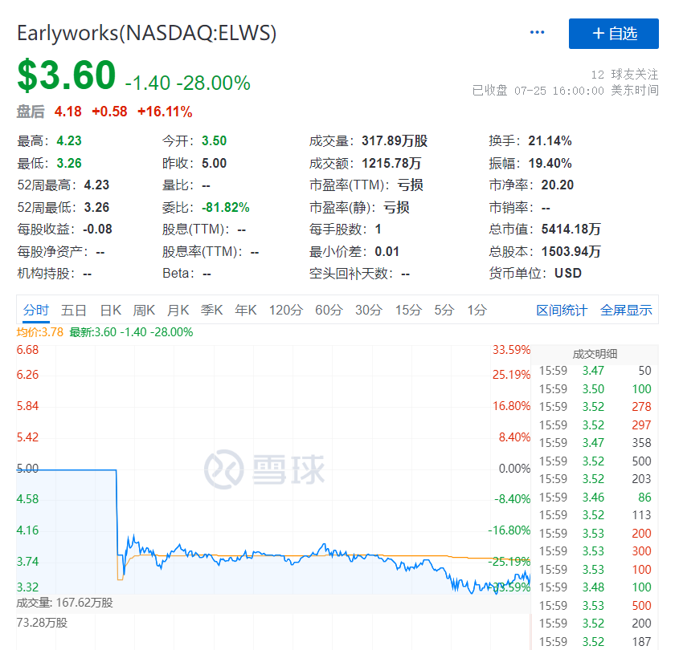679x650 pixels.
Task: Select the 15分 interval tab
Action: click(x=408, y=311)
